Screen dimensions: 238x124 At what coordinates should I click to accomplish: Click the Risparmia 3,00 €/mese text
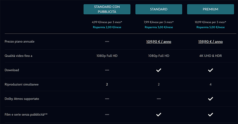[159, 27]
